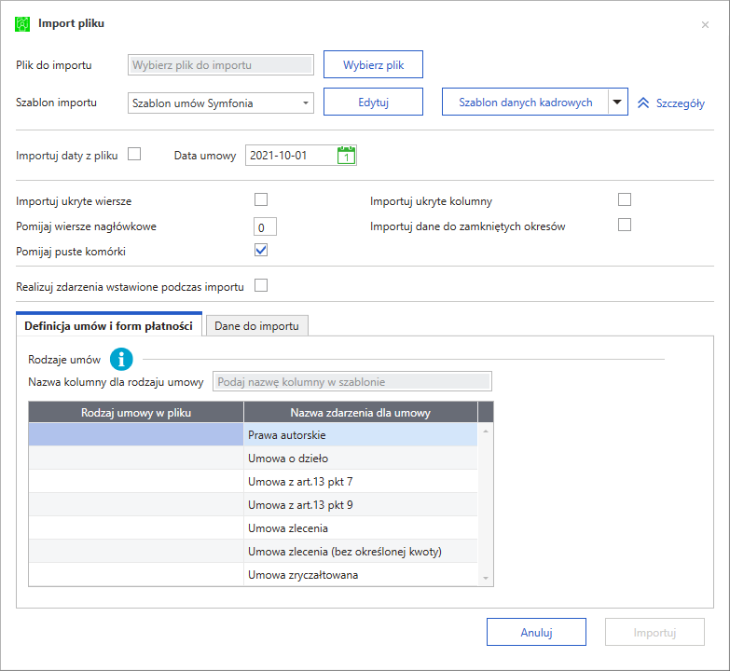Click the blue info icon beside Rodzaje umów

pos(121,359)
